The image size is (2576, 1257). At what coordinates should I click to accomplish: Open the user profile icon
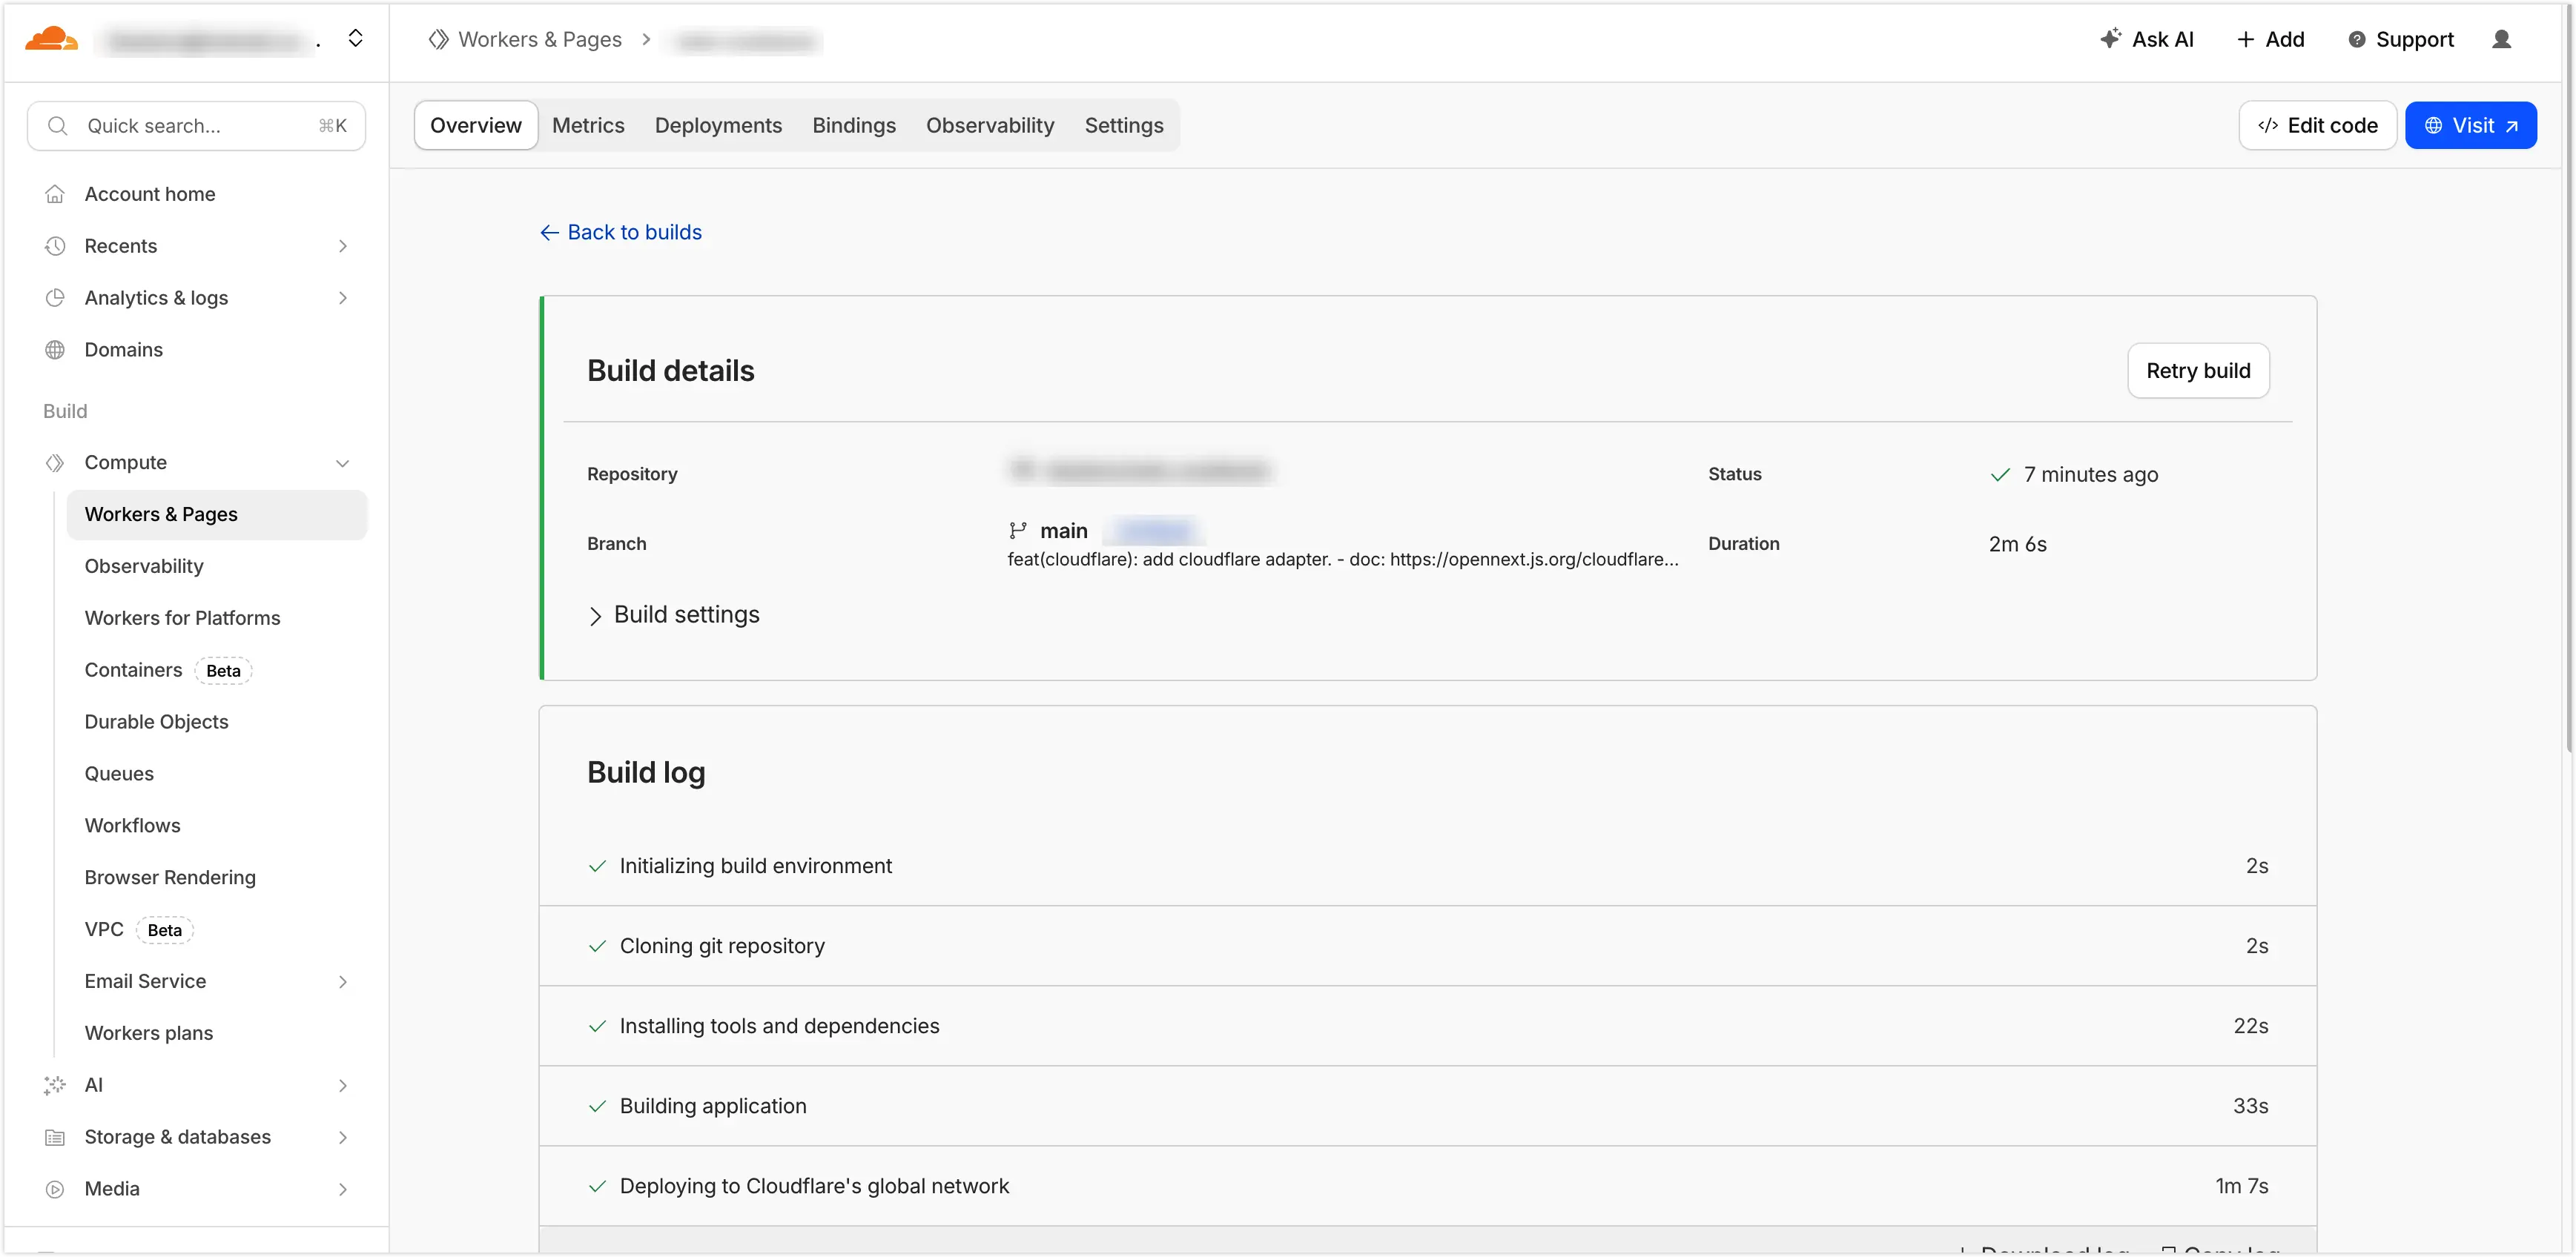click(x=2501, y=40)
